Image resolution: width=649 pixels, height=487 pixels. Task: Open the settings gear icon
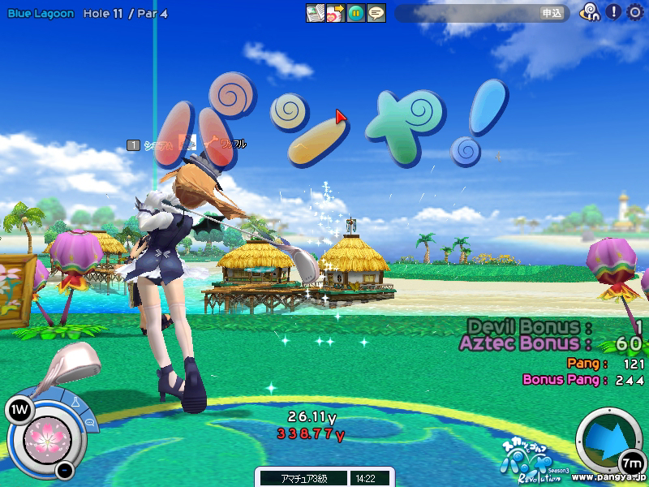coord(634,12)
